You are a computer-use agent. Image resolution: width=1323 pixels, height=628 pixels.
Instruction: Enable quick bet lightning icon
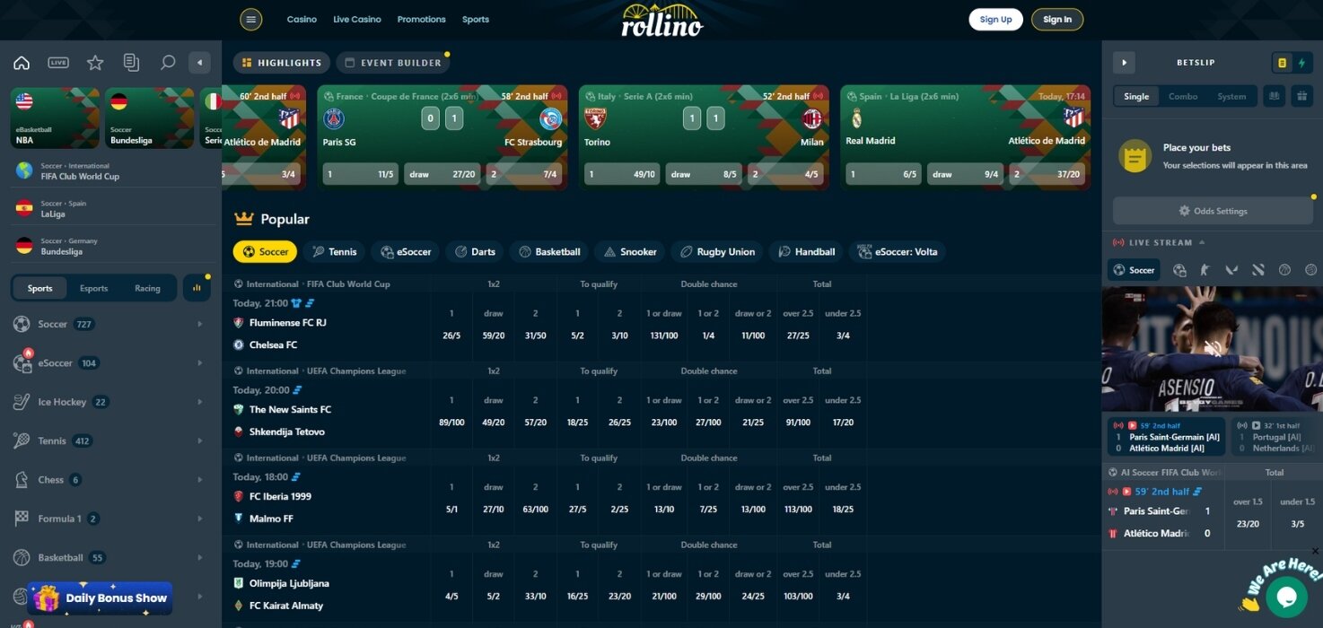coord(1302,63)
